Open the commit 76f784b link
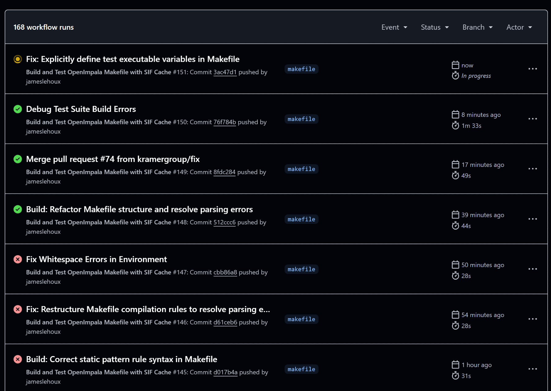 [x=225, y=122]
